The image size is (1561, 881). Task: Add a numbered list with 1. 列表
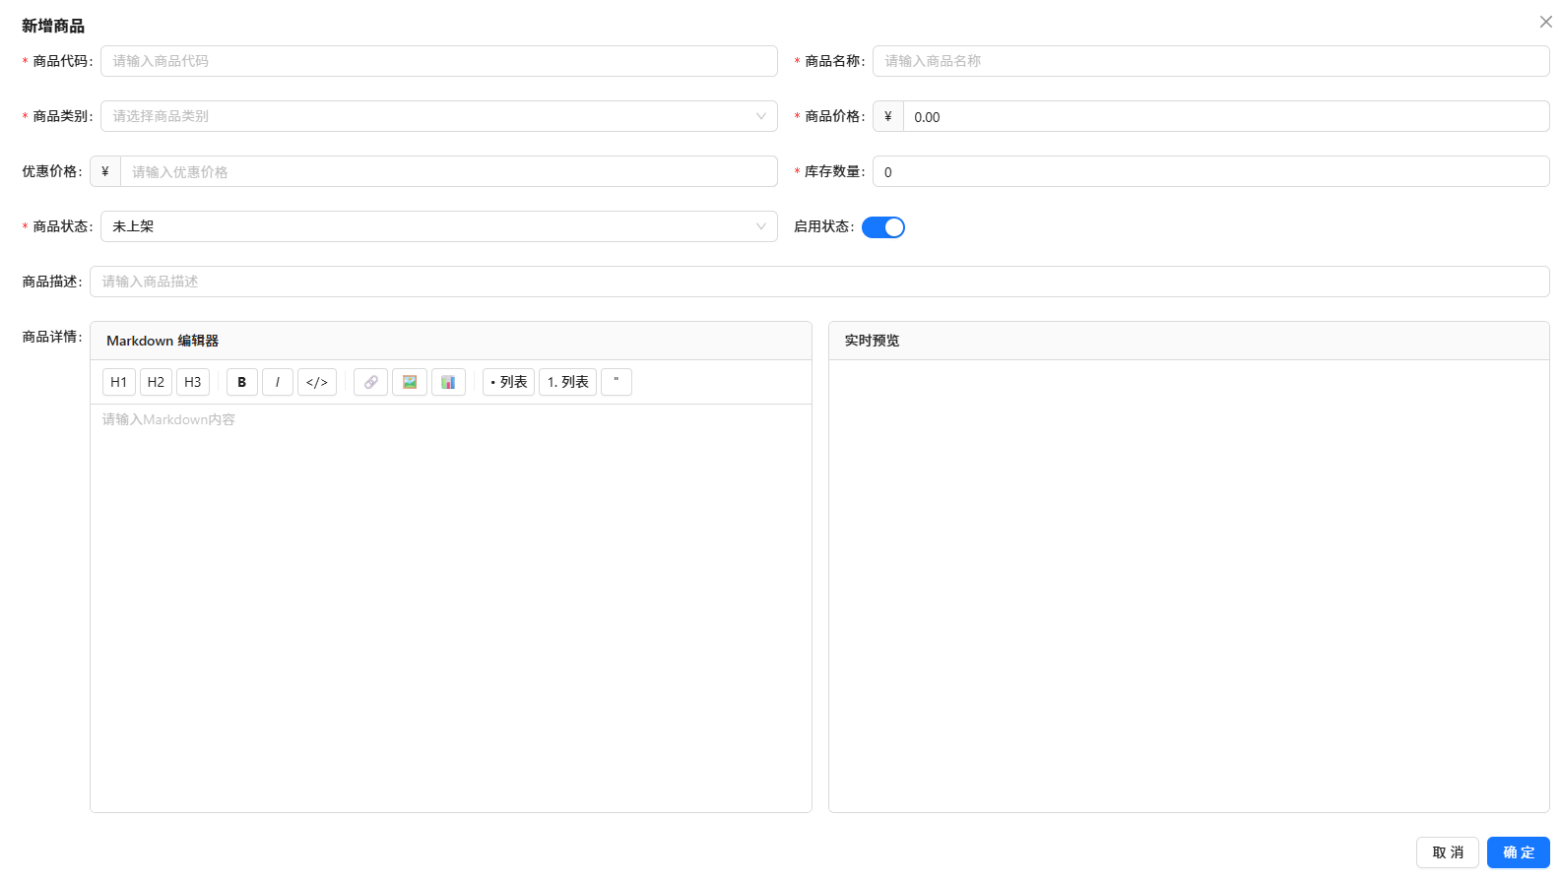pyautogui.click(x=567, y=382)
